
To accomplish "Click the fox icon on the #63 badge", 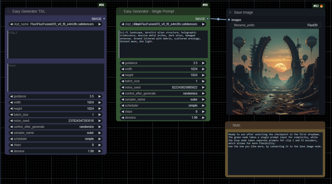I will click(x=321, y=6).
